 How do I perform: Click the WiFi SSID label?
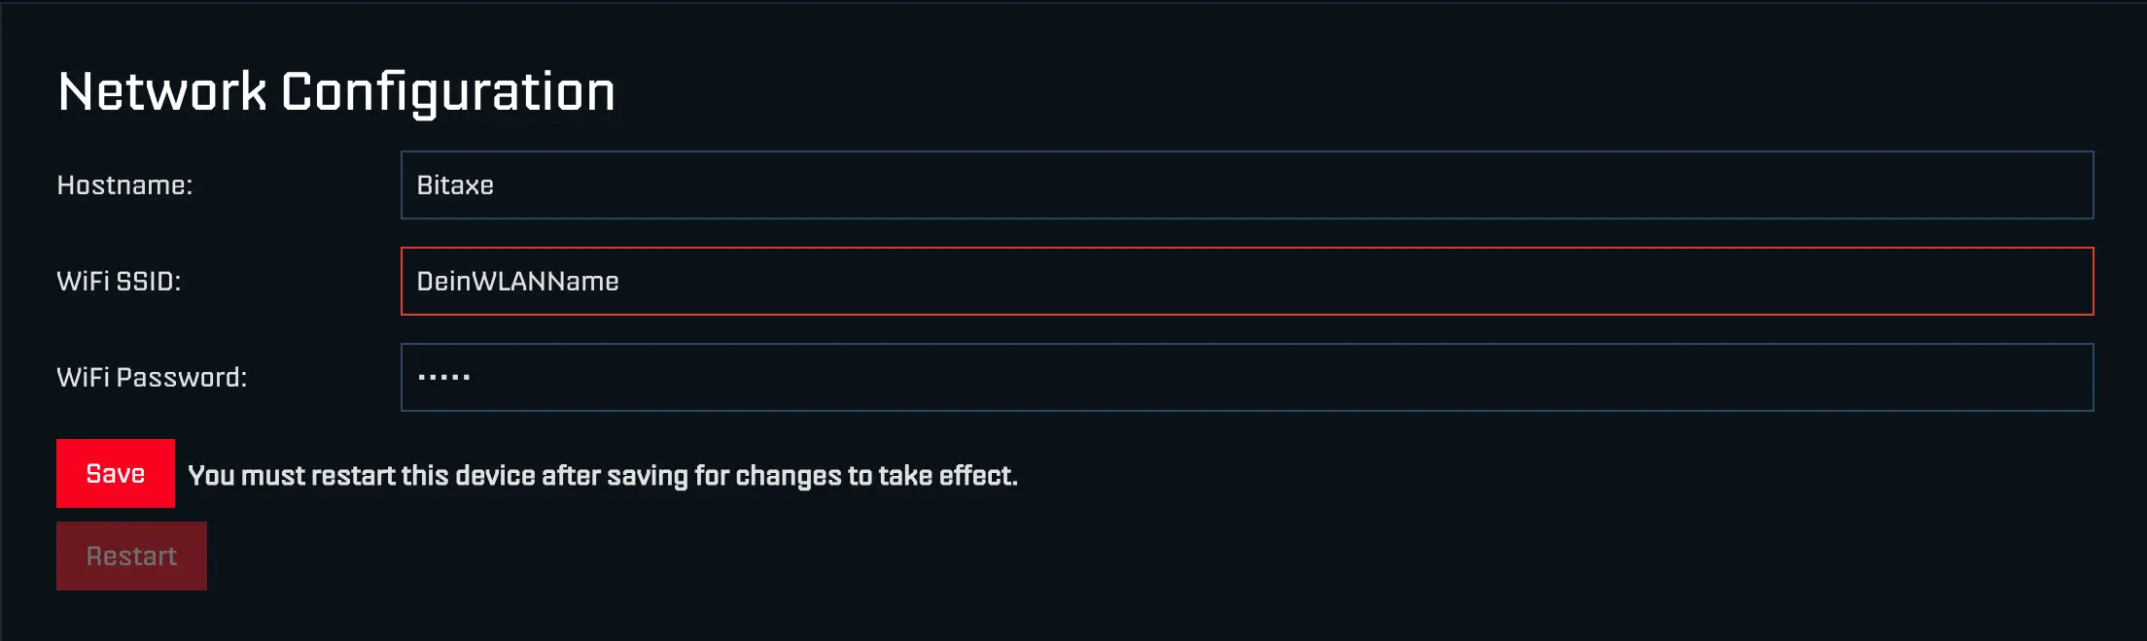point(120,283)
